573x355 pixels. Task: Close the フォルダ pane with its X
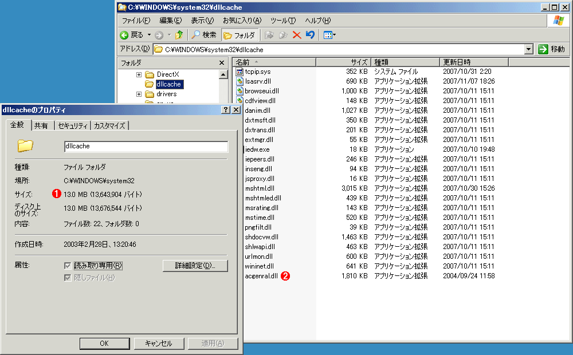pos(221,63)
